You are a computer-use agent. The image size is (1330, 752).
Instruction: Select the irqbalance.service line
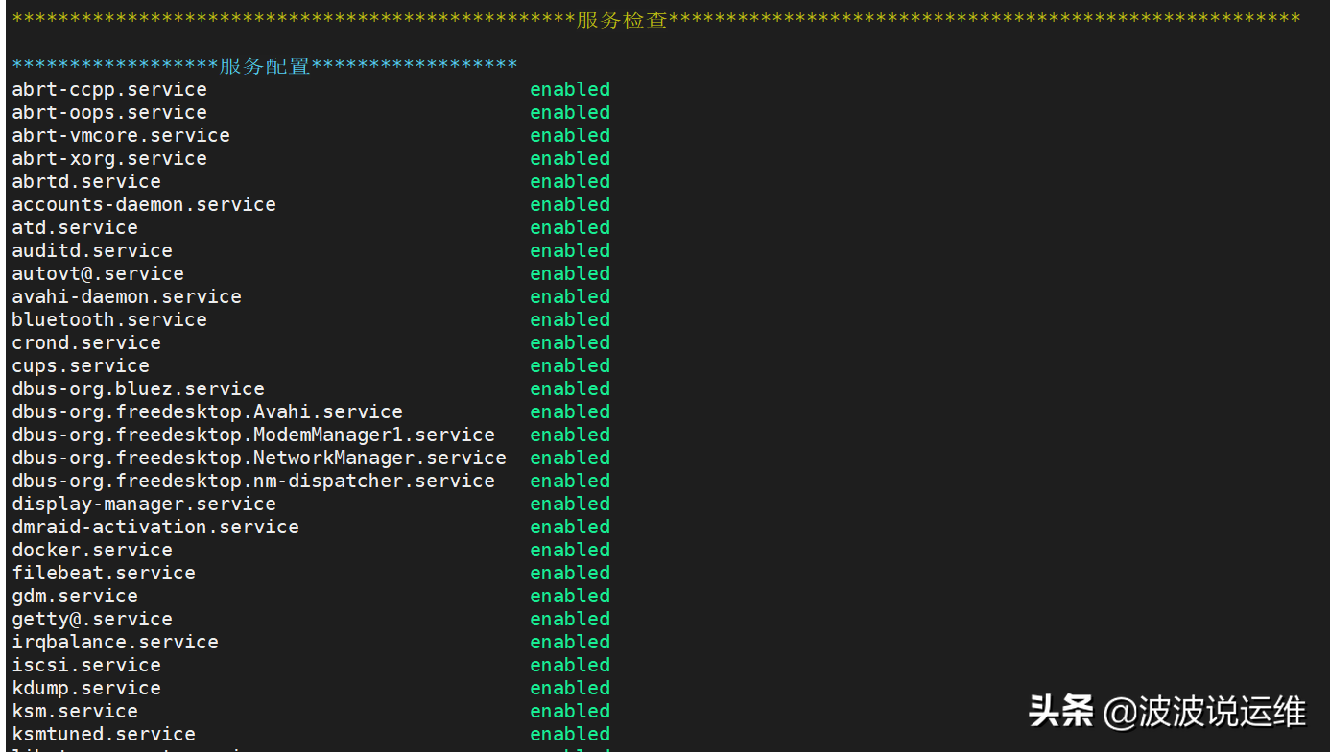pyautogui.click(x=115, y=642)
